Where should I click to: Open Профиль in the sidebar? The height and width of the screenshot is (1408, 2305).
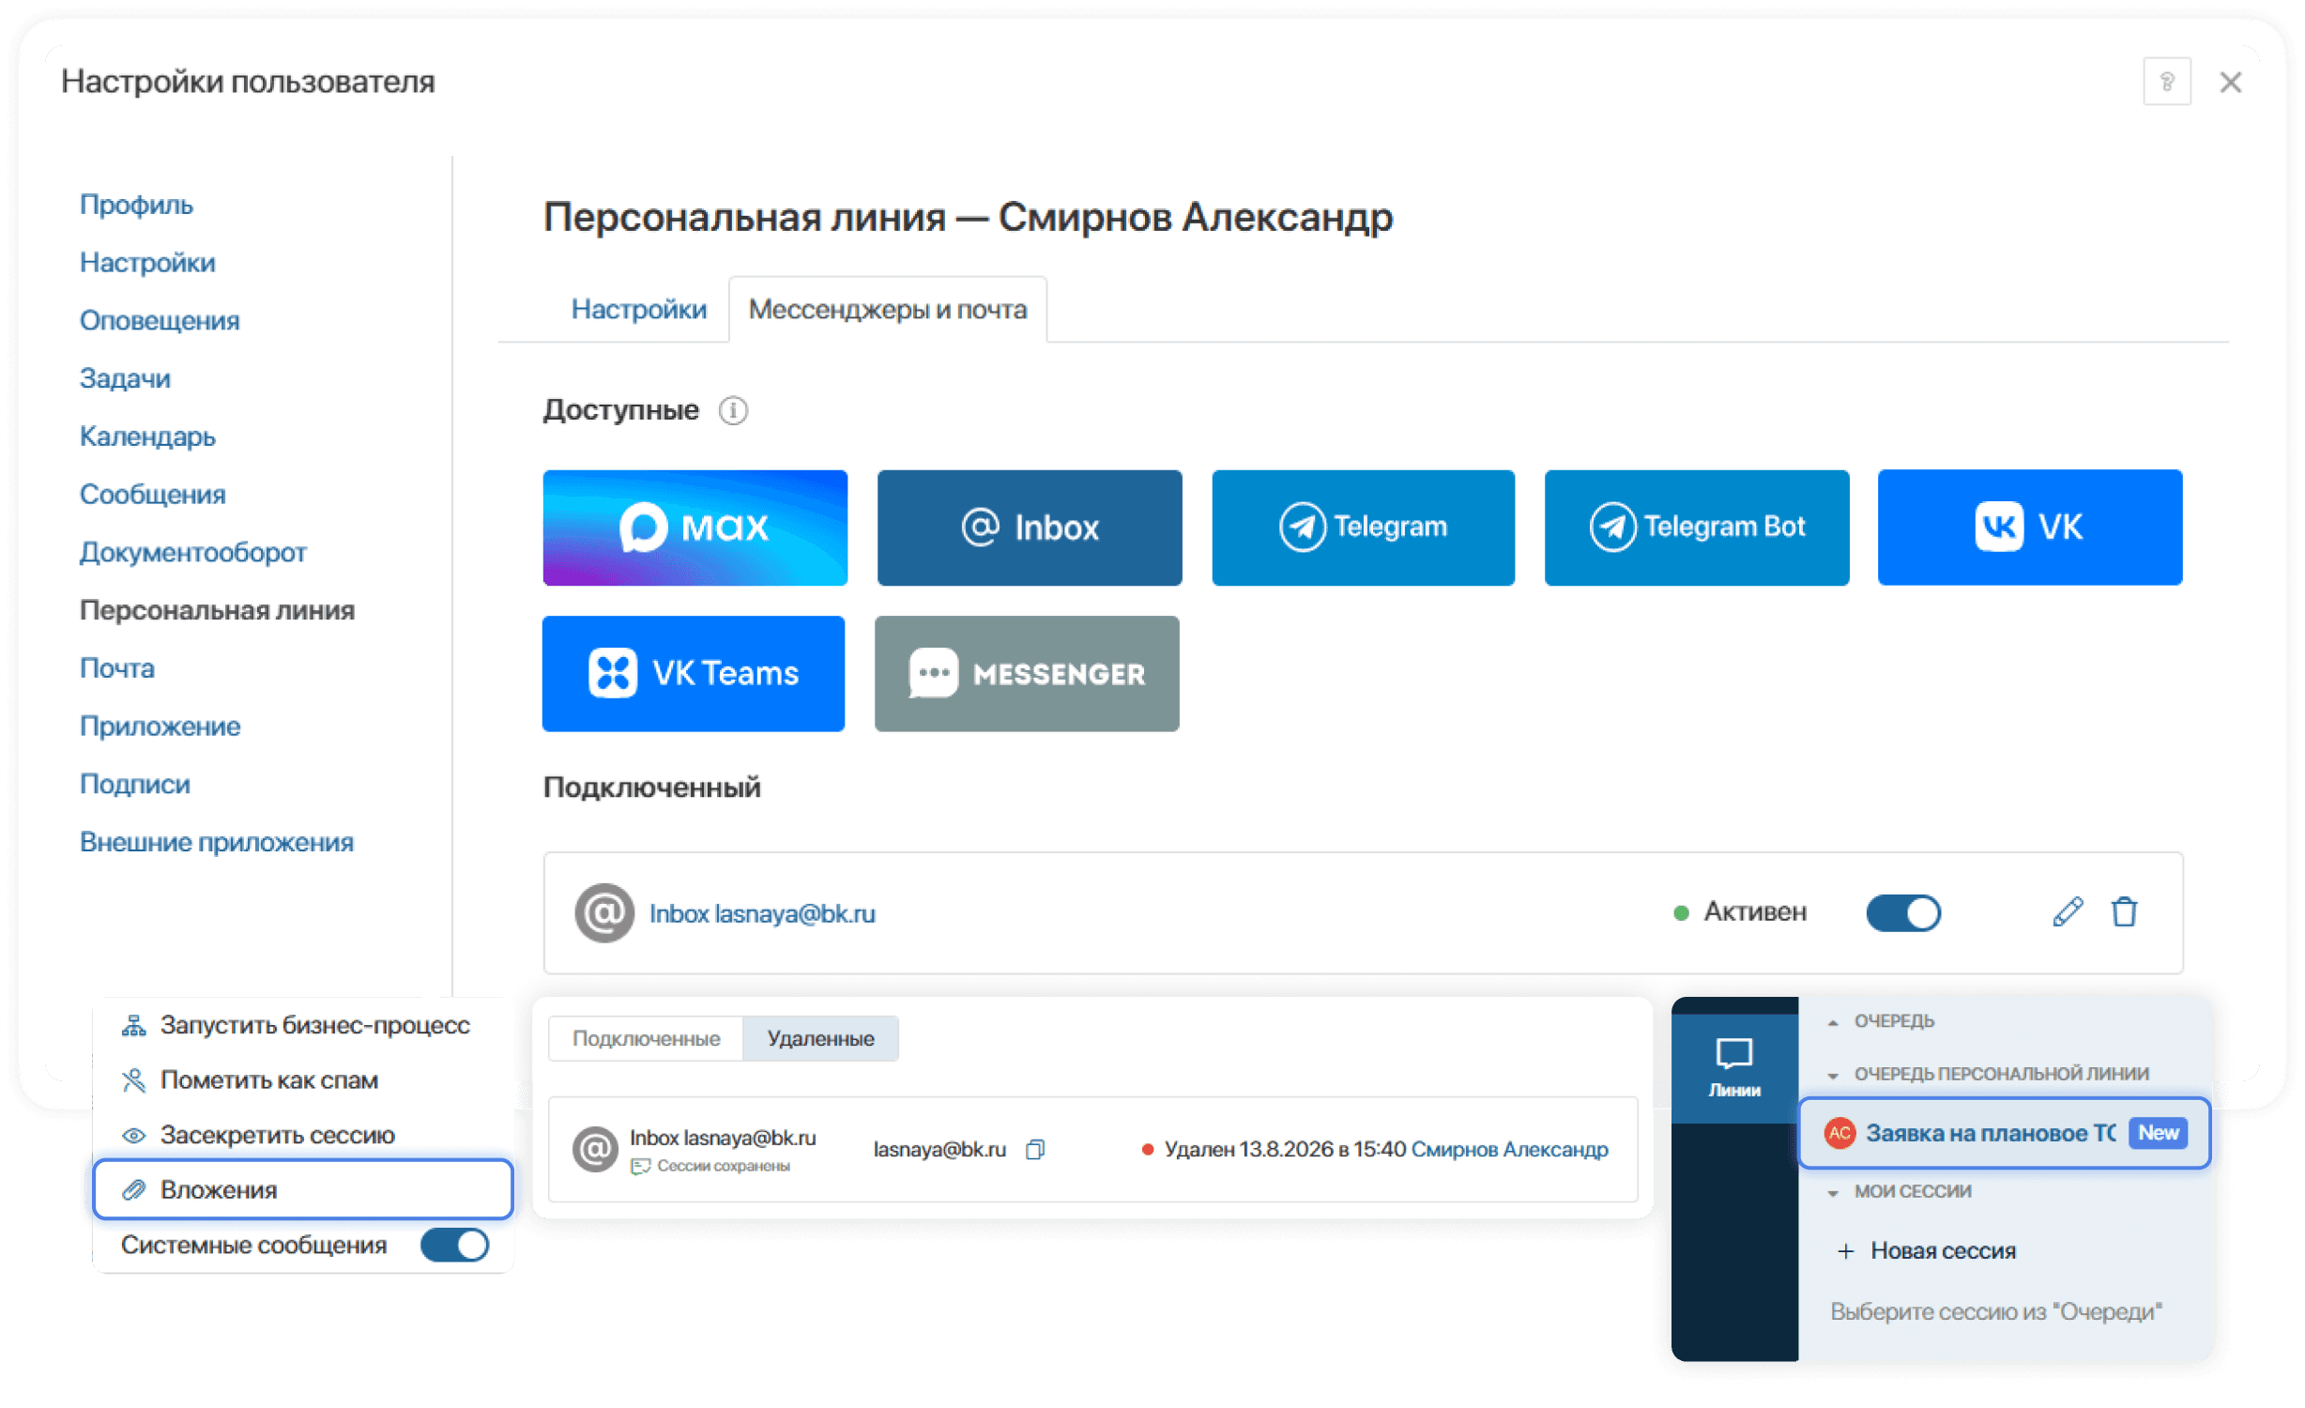pos(136,205)
